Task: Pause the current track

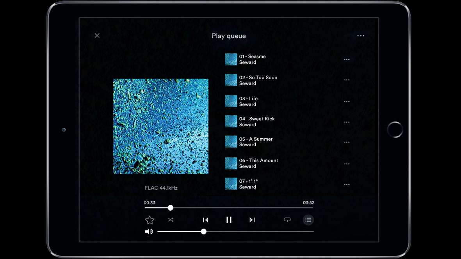Action: pyautogui.click(x=229, y=220)
